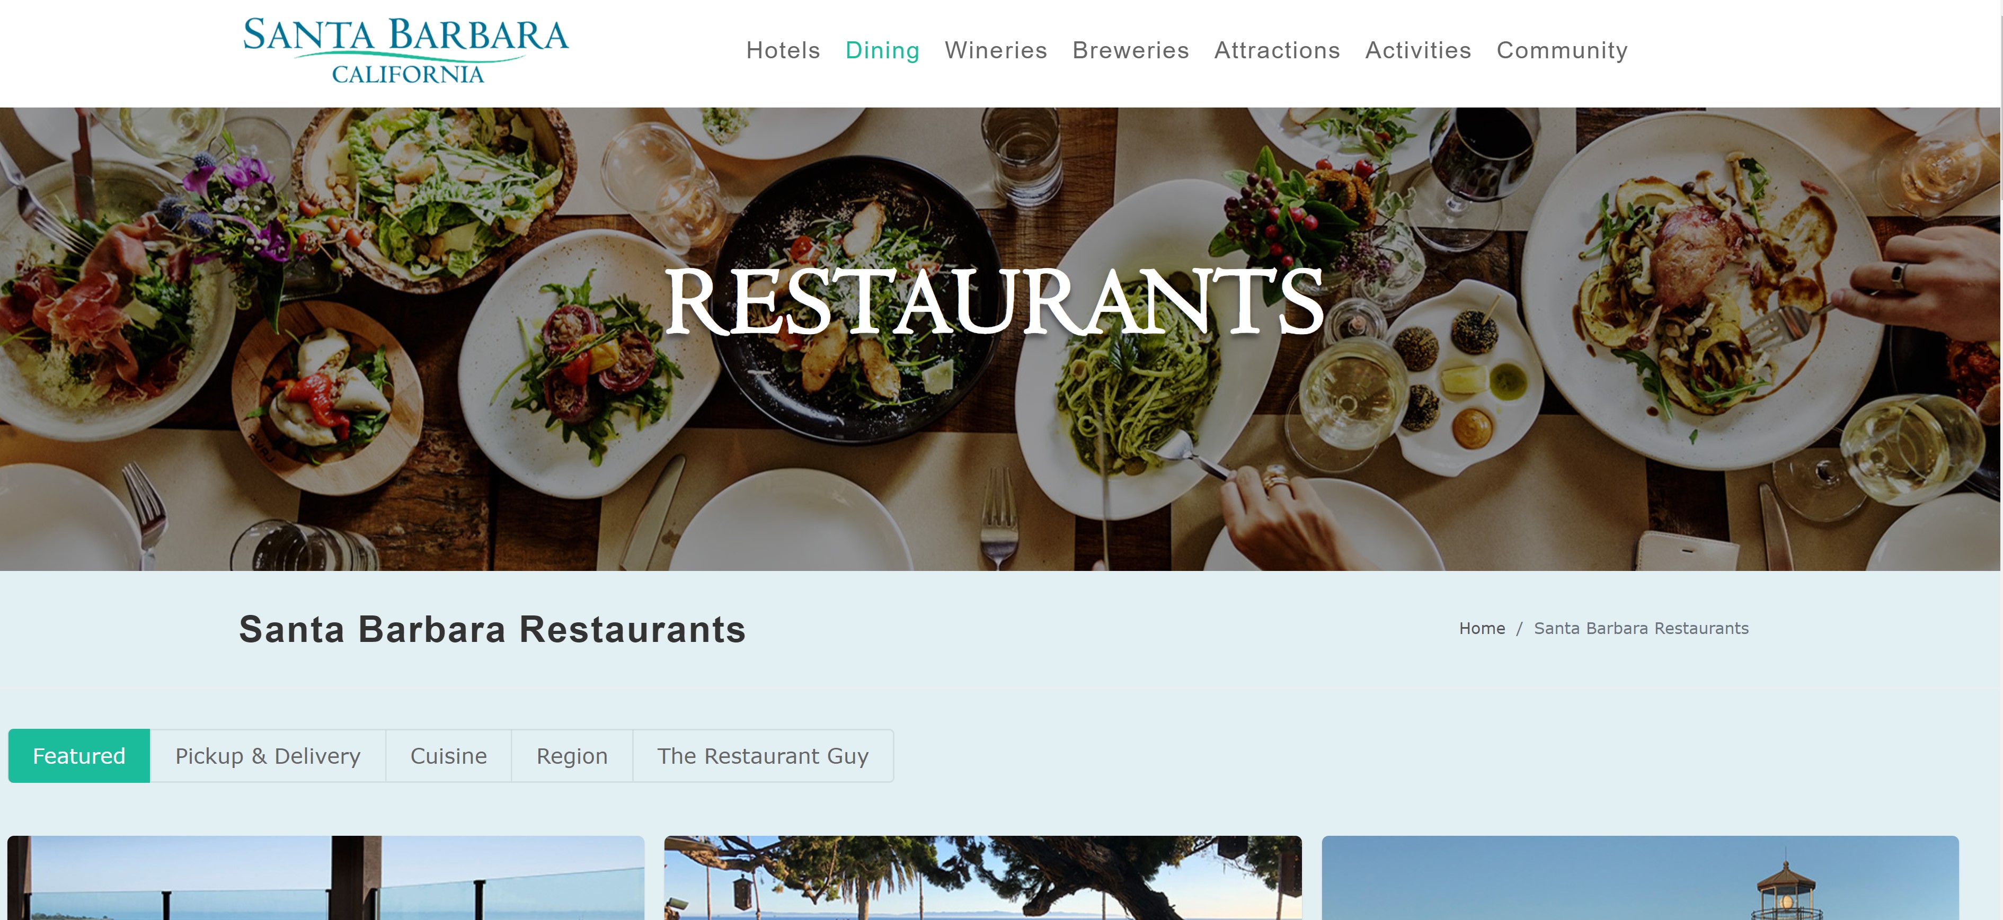Viewport: 2003px width, 920px height.
Task: Open Breweries in the top navigation
Action: (x=1131, y=50)
